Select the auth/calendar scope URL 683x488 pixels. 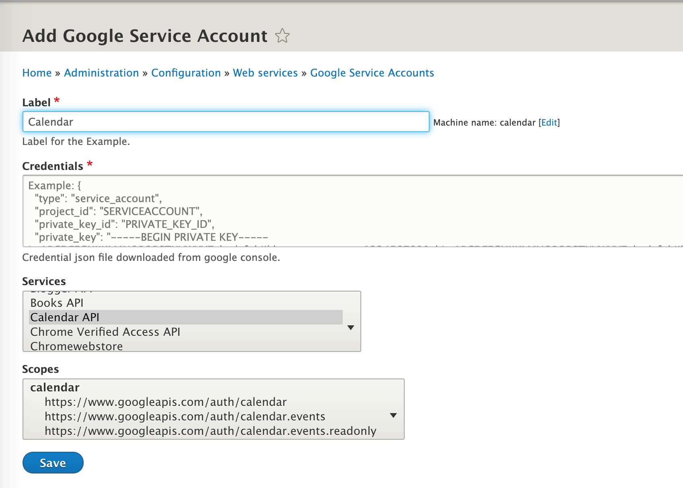pyautogui.click(x=165, y=402)
